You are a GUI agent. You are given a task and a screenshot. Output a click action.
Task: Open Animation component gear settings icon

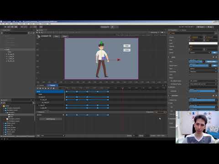[x=216, y=96]
